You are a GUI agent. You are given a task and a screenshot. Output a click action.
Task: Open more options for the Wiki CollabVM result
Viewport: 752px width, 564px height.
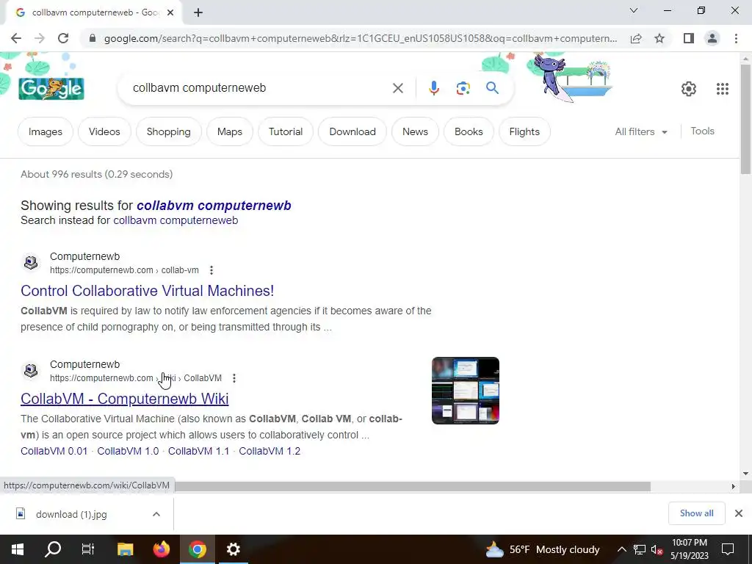click(x=234, y=378)
